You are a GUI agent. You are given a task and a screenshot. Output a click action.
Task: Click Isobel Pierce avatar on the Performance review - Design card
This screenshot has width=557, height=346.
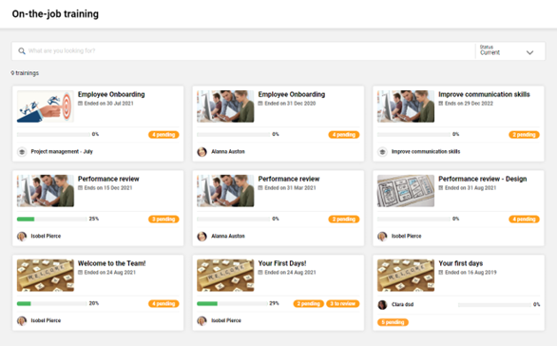tap(382, 237)
